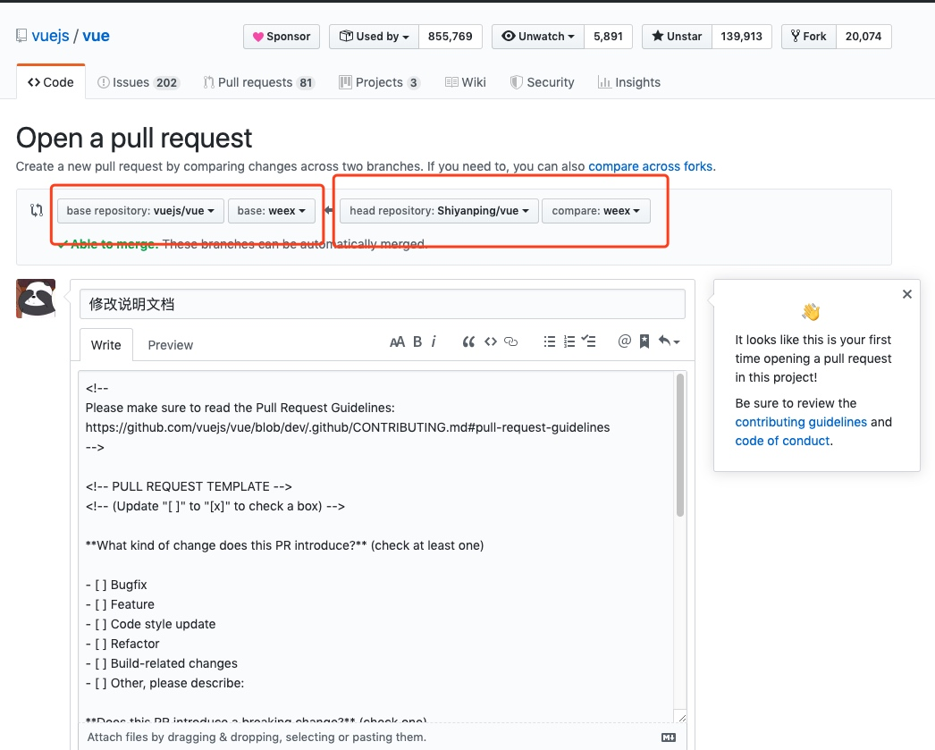Open the Wiki tab

(x=465, y=82)
